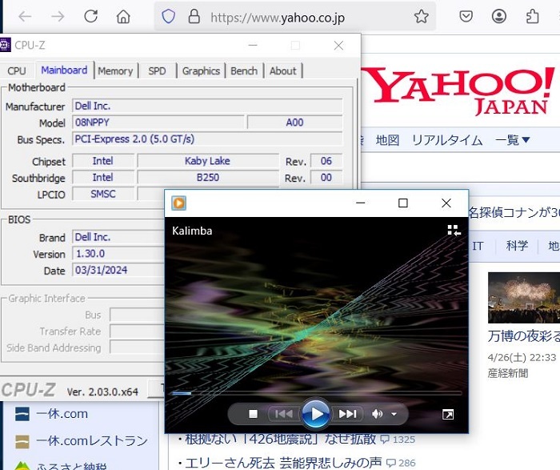The height and width of the screenshot is (470, 560).
Task: Open the About tab in CPU-Z
Action: click(x=283, y=70)
